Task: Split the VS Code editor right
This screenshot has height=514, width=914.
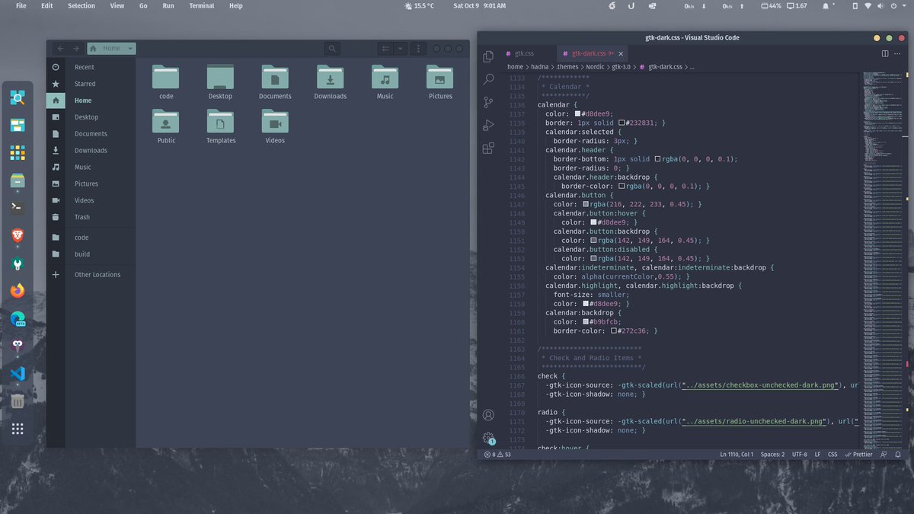Action: coord(885,53)
